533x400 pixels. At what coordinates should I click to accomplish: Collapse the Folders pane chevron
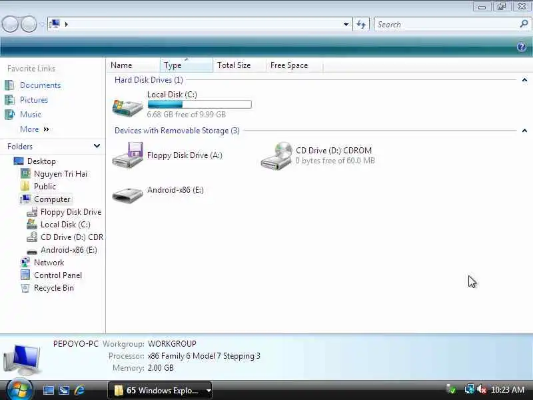pyautogui.click(x=97, y=146)
